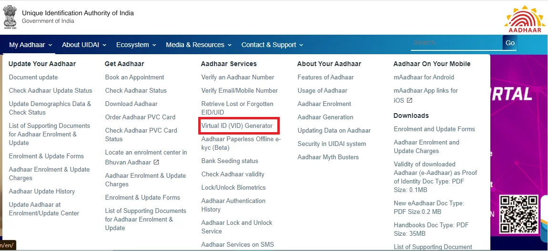Expand the Ecosystem dropdown menu
Screen dimensions: 548x251
136,45
